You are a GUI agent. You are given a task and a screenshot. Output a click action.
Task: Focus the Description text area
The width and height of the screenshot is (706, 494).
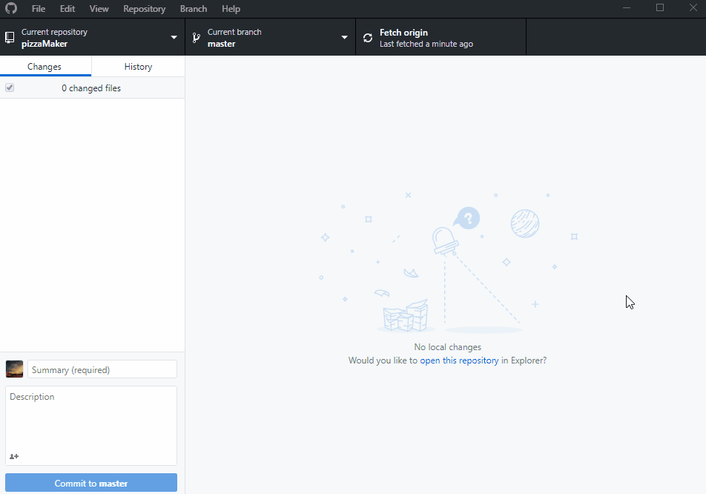91,426
